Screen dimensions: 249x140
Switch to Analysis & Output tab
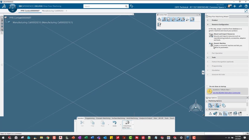click(x=146, y=118)
